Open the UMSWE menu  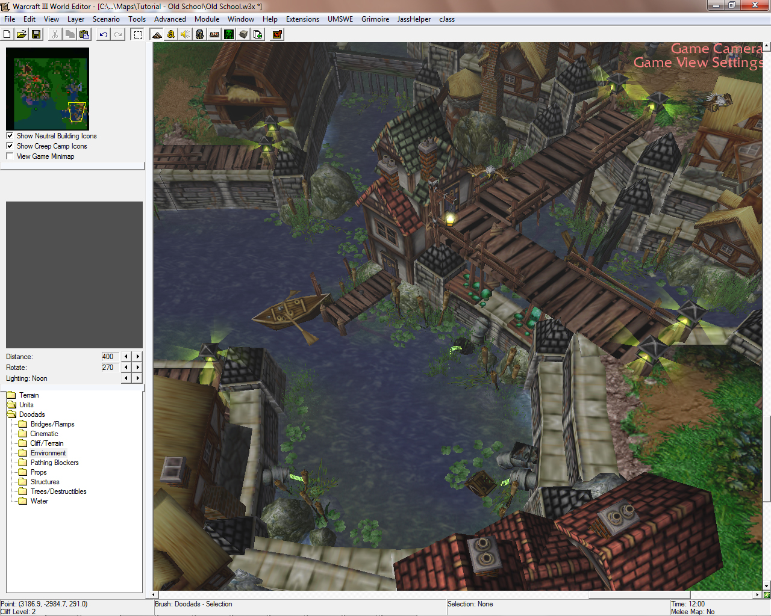click(340, 19)
